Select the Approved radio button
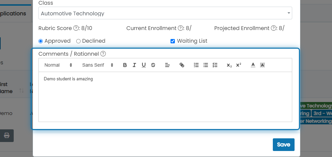Screen dimensions: 332x157 click(40, 41)
